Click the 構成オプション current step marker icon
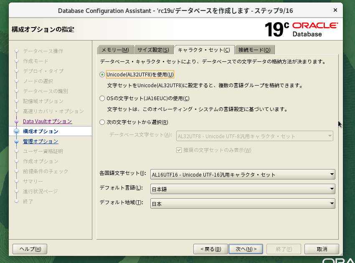Viewport: 355px width, 263px height. coord(17,131)
